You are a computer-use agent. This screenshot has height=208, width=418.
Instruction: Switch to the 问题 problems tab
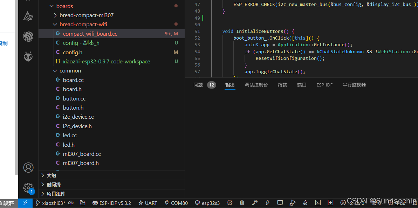point(198,85)
